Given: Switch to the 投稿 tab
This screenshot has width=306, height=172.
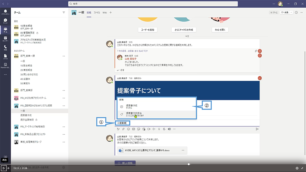Looking at the screenshot, I should click(89, 13).
